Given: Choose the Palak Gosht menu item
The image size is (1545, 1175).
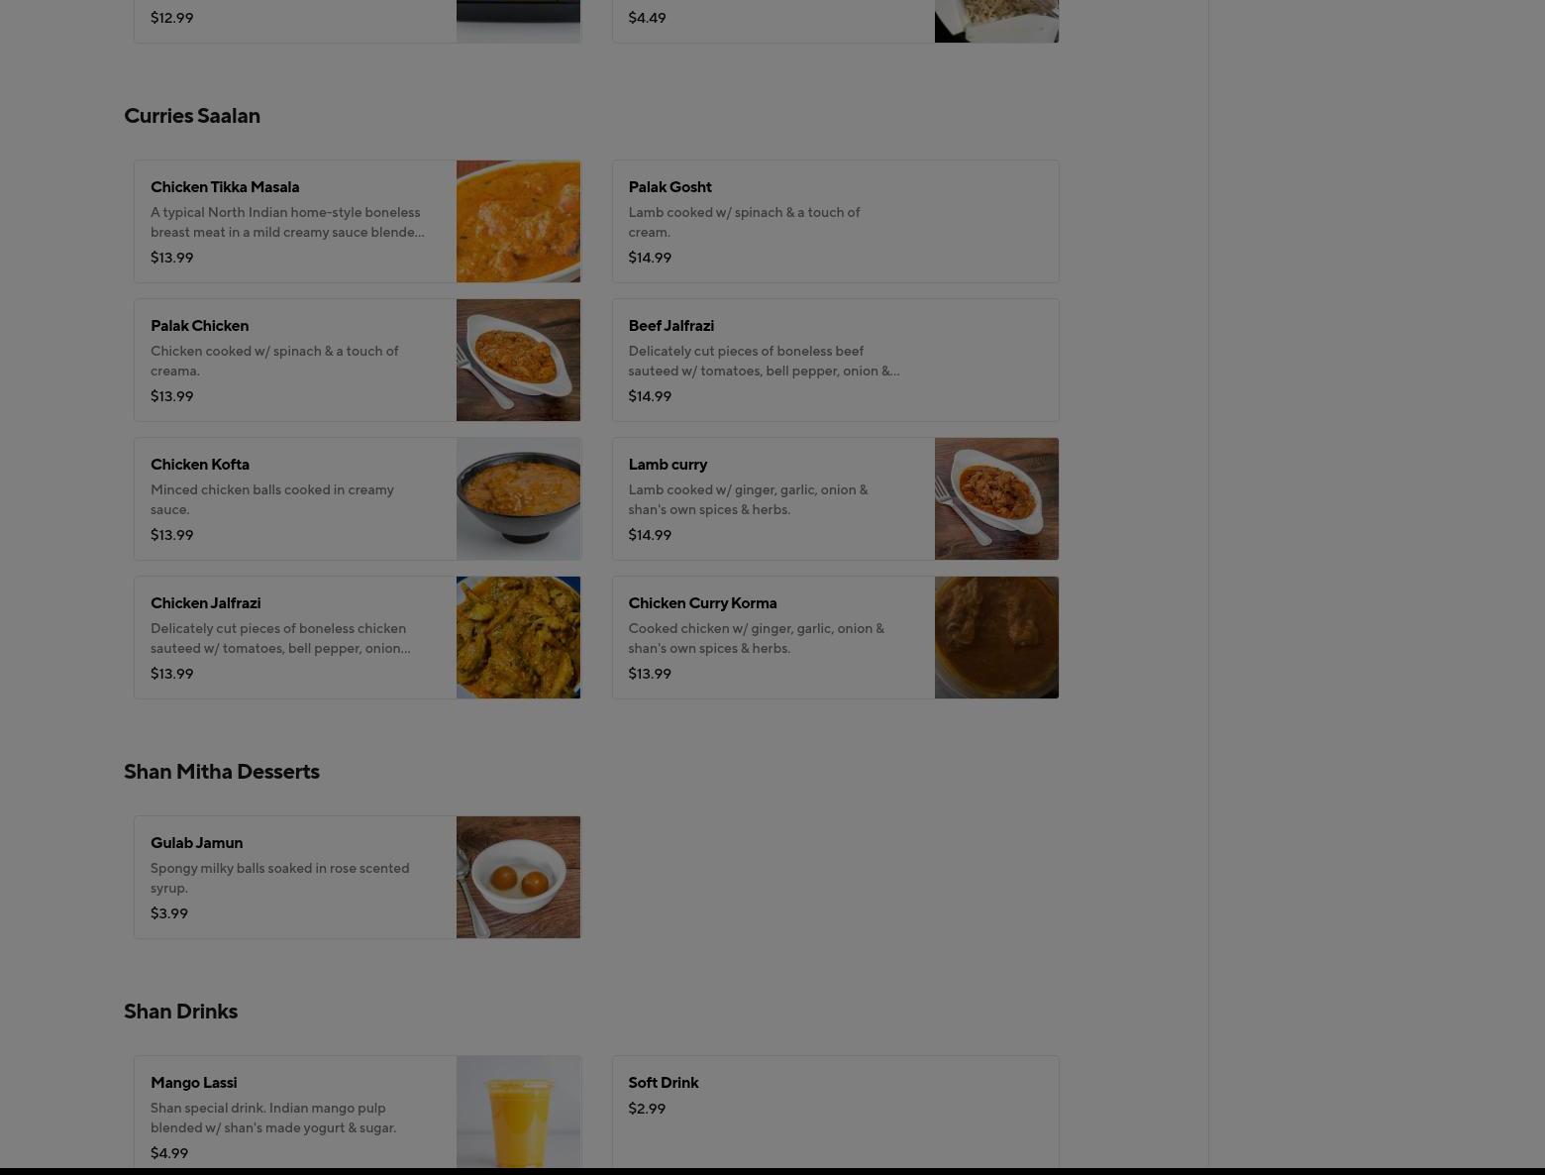Looking at the screenshot, I should (835, 221).
